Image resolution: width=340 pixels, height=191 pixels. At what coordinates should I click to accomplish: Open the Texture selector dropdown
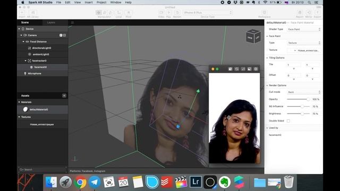coord(304,50)
